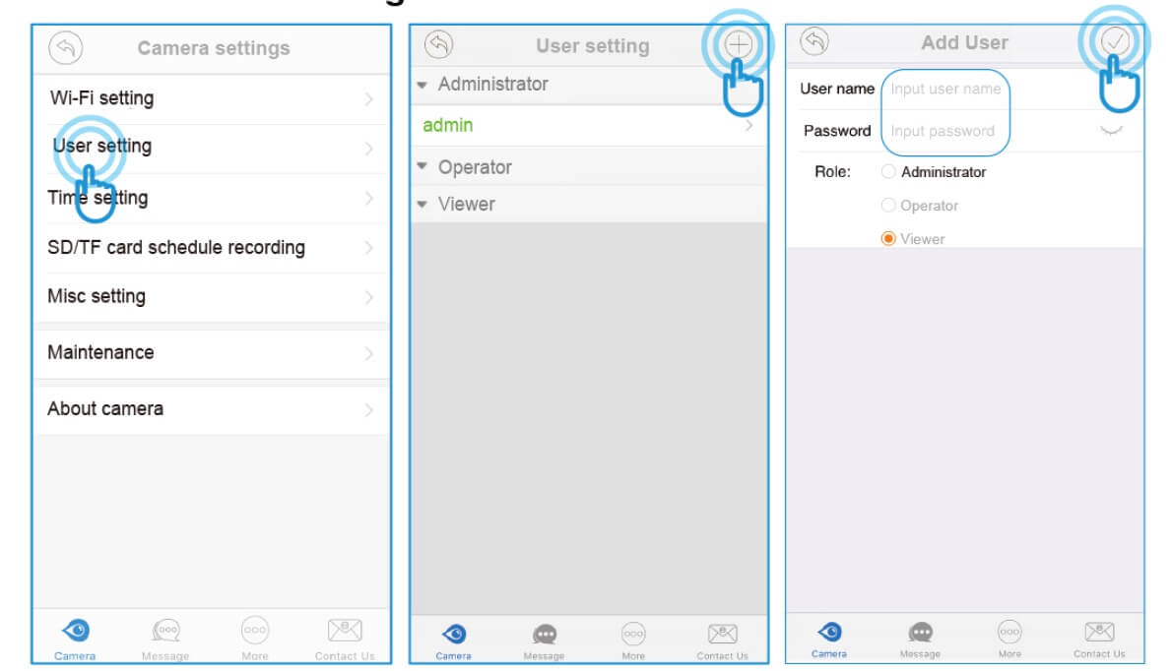Confirm with the checkmark in Add User

click(x=1114, y=41)
